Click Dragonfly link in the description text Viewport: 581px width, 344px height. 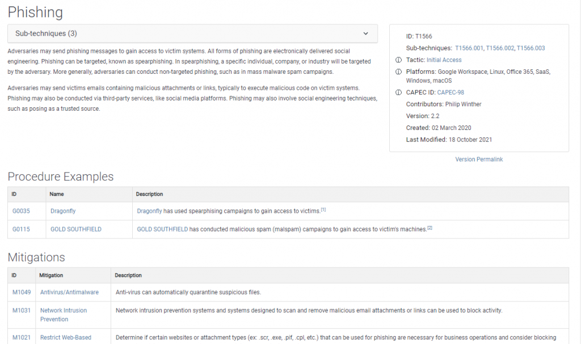(x=149, y=211)
